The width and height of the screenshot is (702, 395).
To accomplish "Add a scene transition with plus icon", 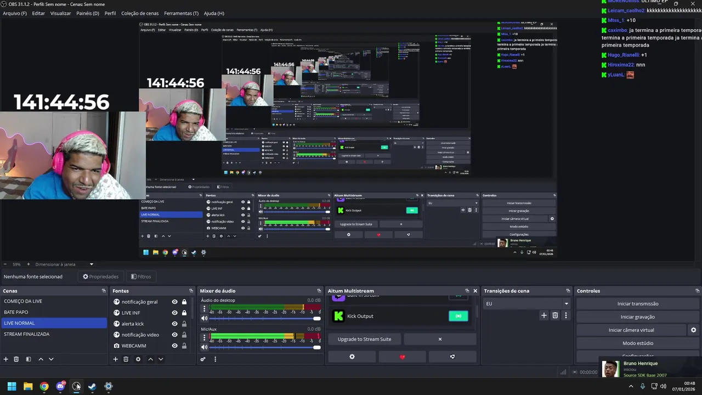I will coord(544,315).
